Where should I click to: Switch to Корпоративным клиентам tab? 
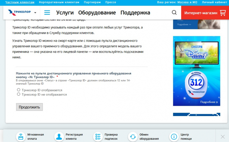59,2
